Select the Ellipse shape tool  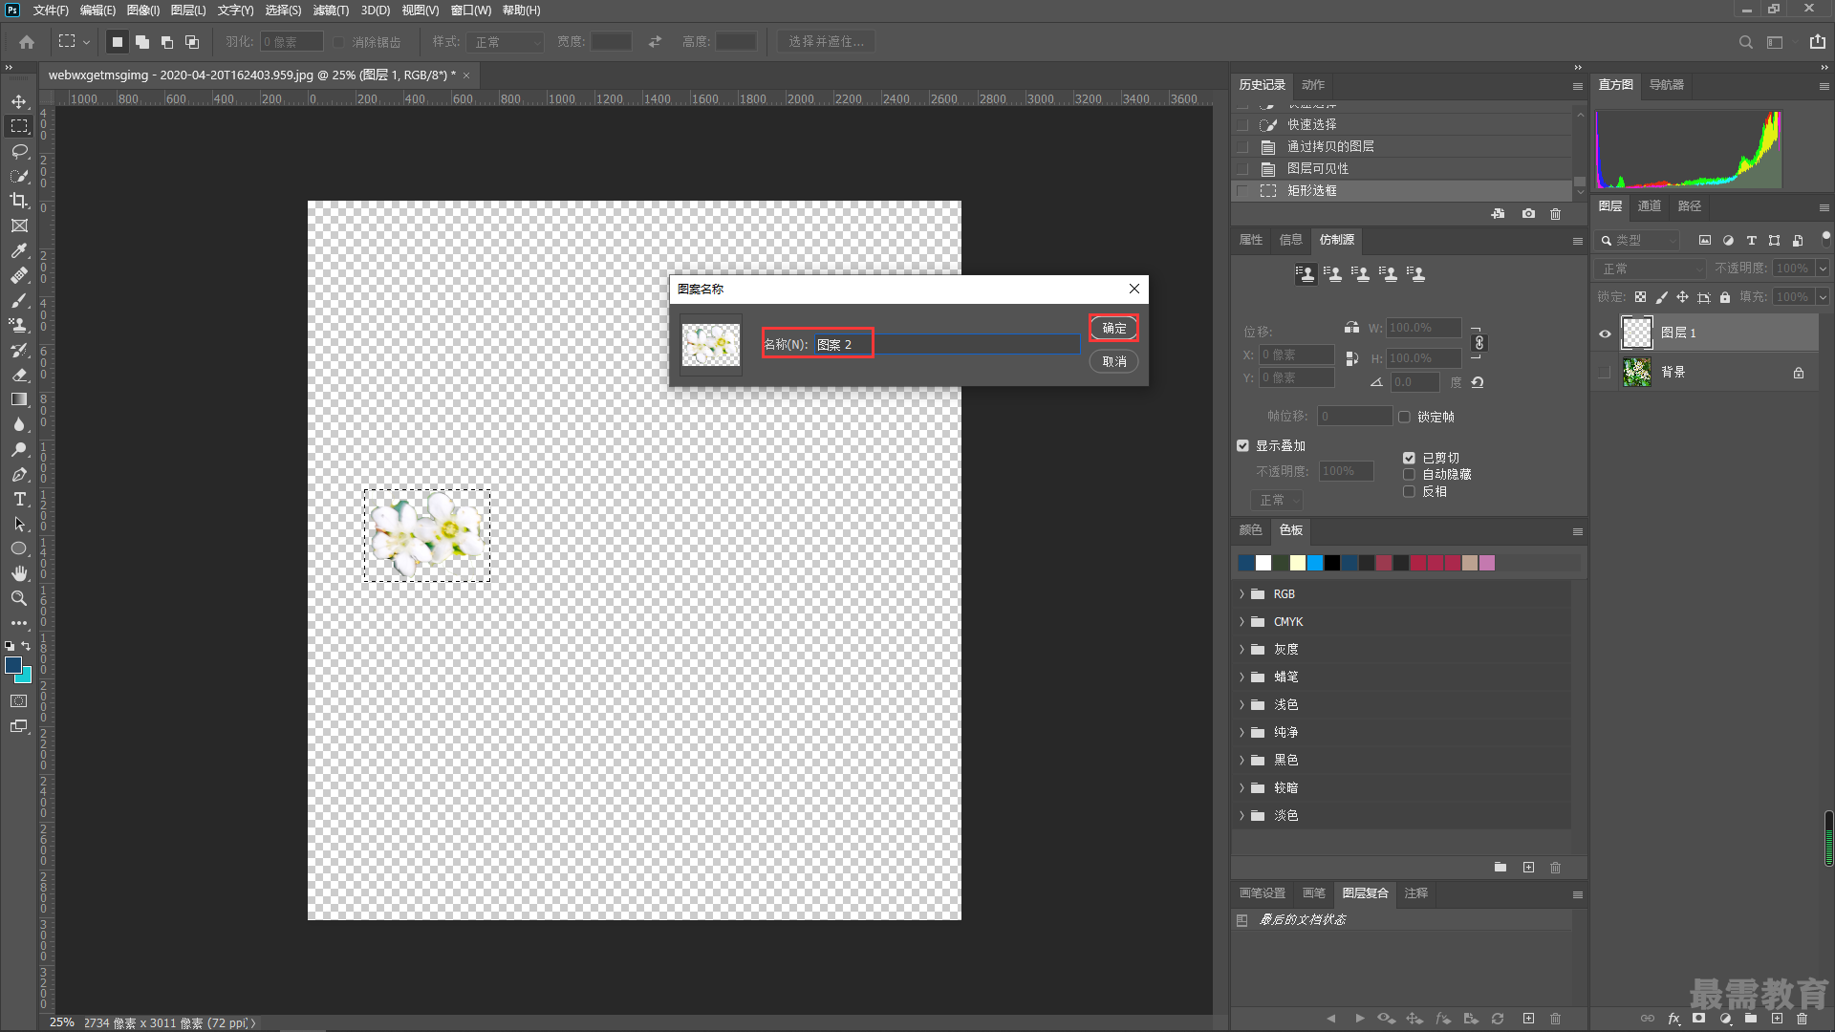19,548
